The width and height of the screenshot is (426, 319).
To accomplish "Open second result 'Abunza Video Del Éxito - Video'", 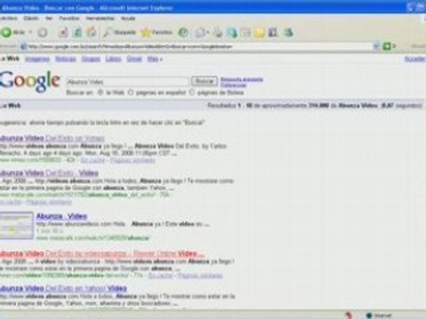I will click(x=49, y=173).
